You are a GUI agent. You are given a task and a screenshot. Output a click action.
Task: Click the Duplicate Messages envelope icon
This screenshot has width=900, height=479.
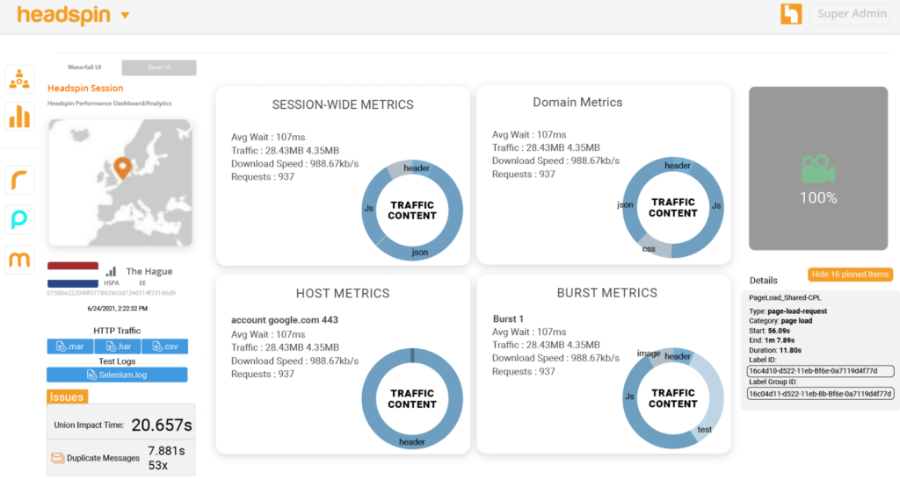57,458
